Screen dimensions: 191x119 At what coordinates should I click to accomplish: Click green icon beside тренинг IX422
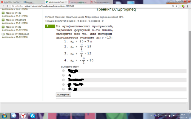[3, 27]
